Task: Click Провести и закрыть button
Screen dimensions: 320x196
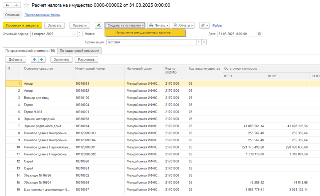Action: (22, 26)
